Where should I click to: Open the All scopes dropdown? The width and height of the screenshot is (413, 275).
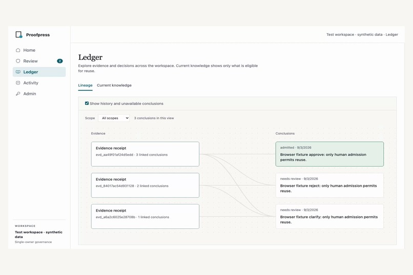click(x=114, y=118)
